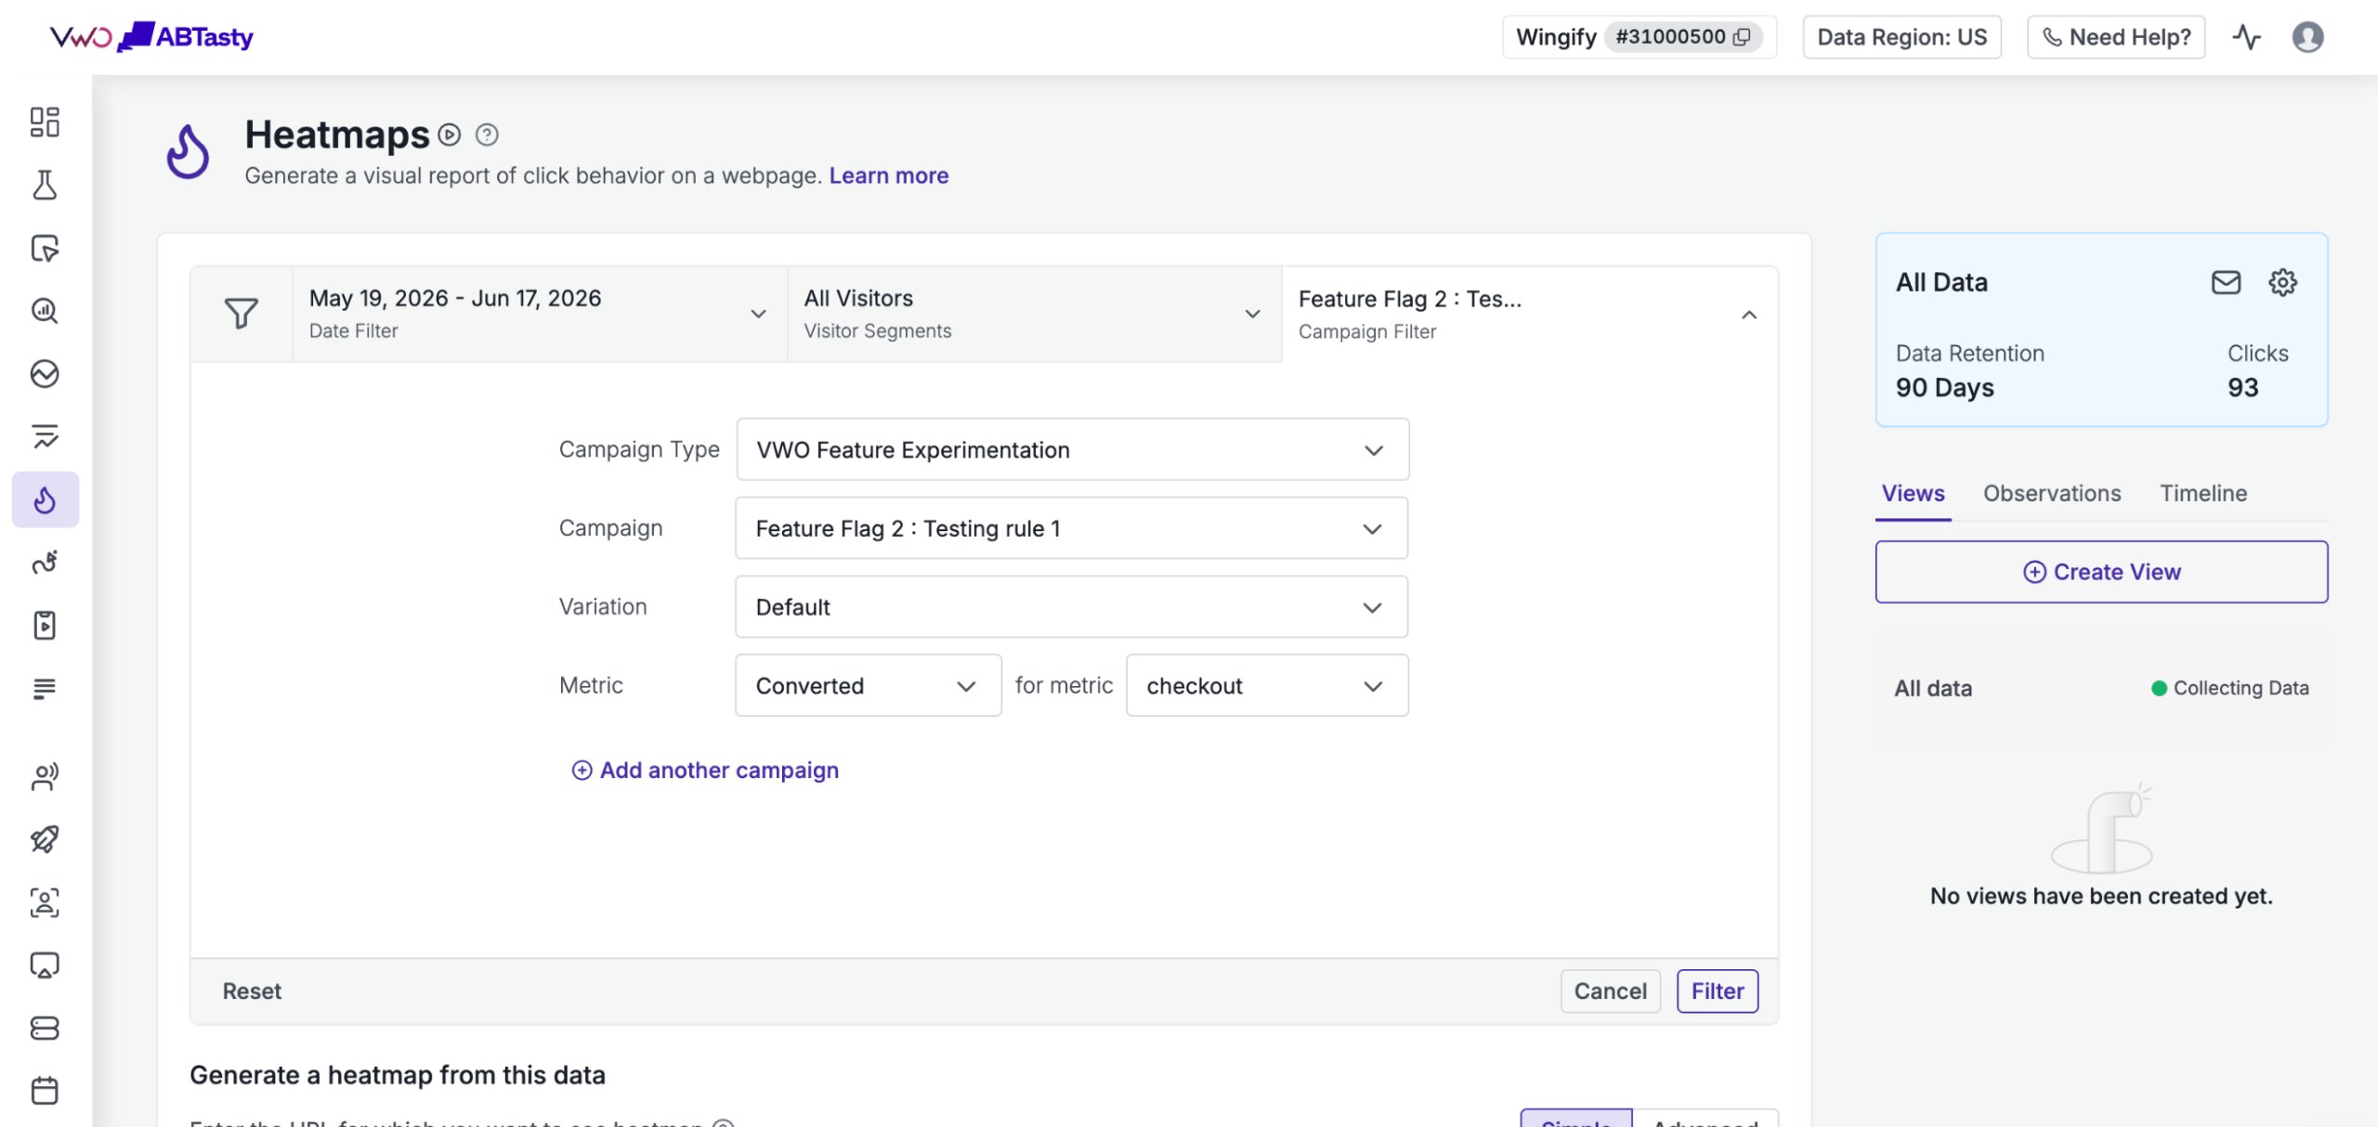This screenshot has height=1127, width=2378.
Task: Click the 90 Days data retention value
Action: [x=1944, y=388]
